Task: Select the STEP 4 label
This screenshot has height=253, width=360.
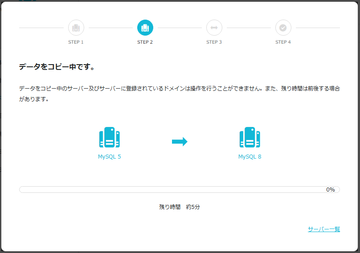Action: click(283, 42)
